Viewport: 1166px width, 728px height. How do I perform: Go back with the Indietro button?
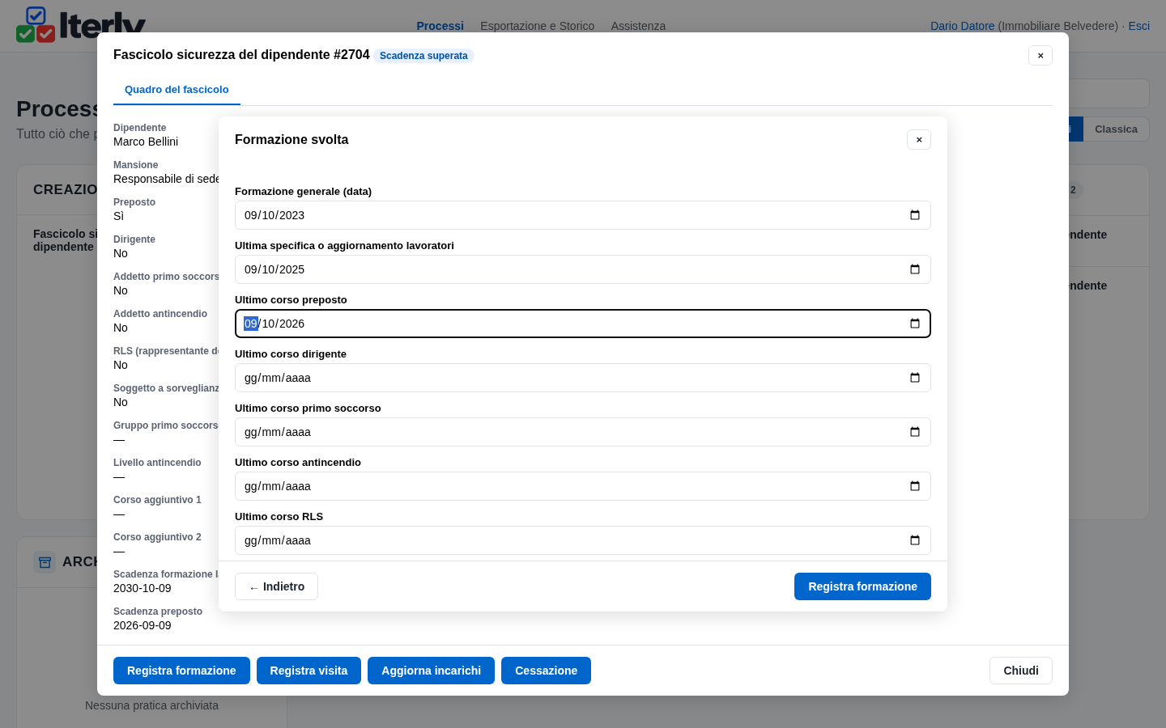(x=276, y=586)
